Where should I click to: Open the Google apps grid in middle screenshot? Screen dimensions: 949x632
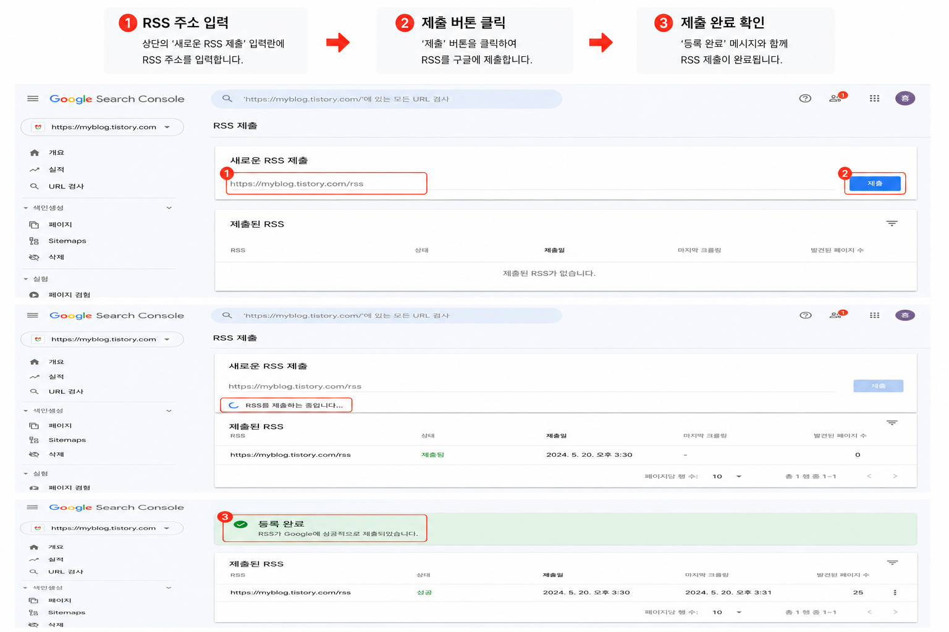tap(874, 315)
